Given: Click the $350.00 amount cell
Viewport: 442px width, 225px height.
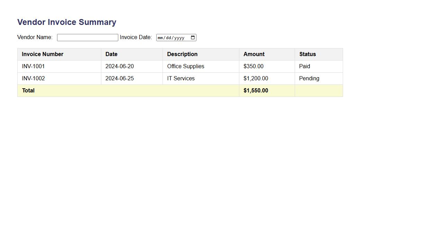Looking at the screenshot, I should 254,66.
